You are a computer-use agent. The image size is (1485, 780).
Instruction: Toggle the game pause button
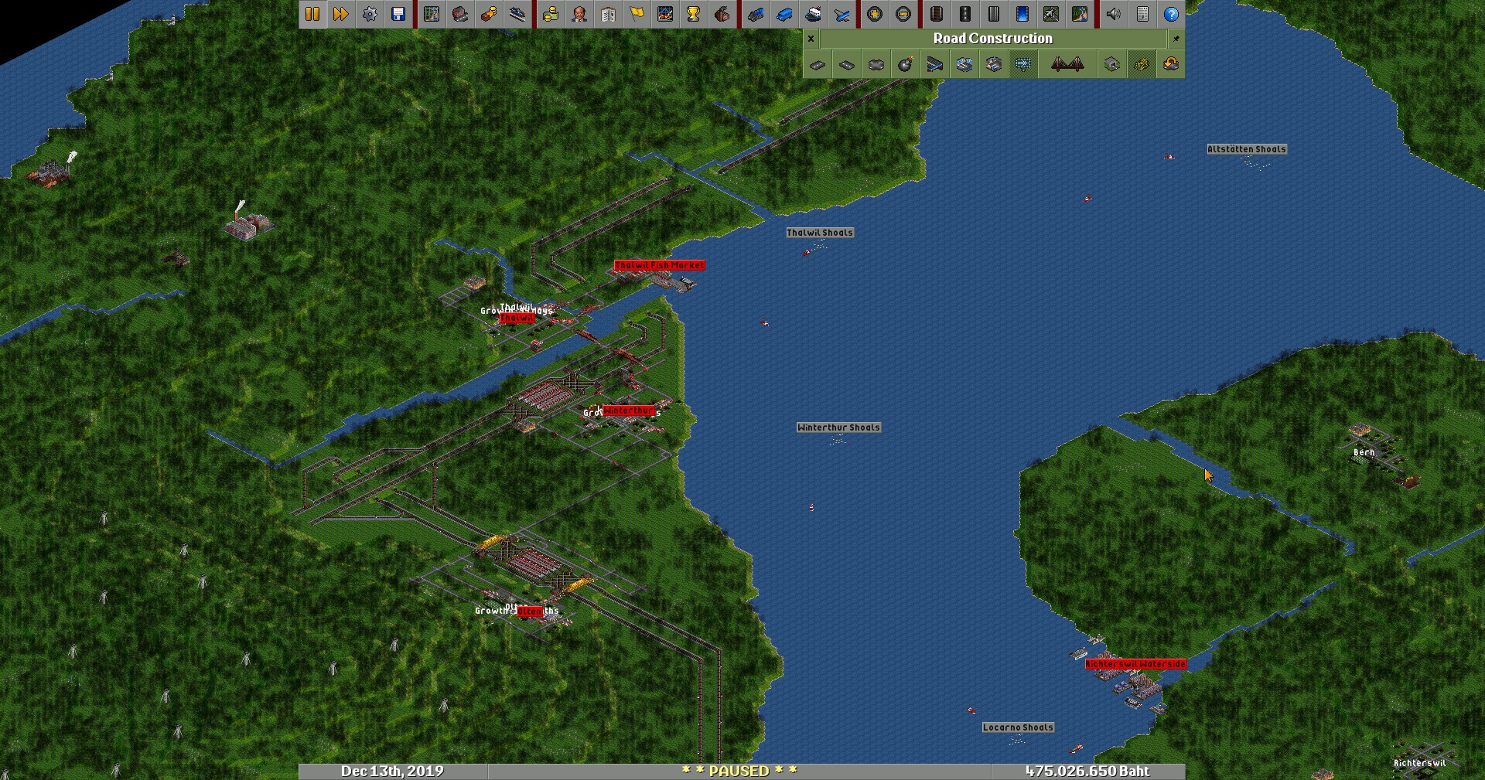click(x=312, y=14)
